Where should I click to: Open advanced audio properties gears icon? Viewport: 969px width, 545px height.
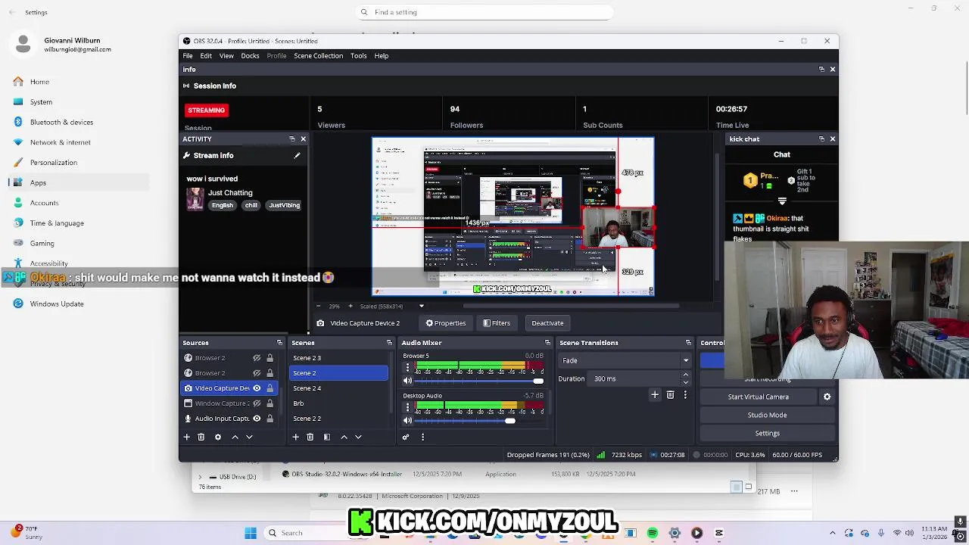(406, 437)
